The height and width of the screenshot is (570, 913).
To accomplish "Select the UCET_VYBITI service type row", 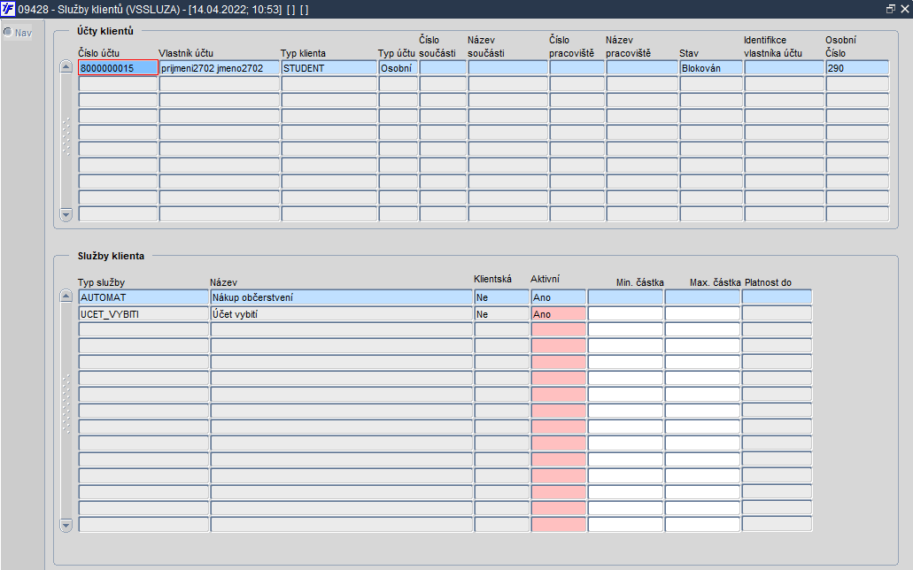I will [143, 314].
